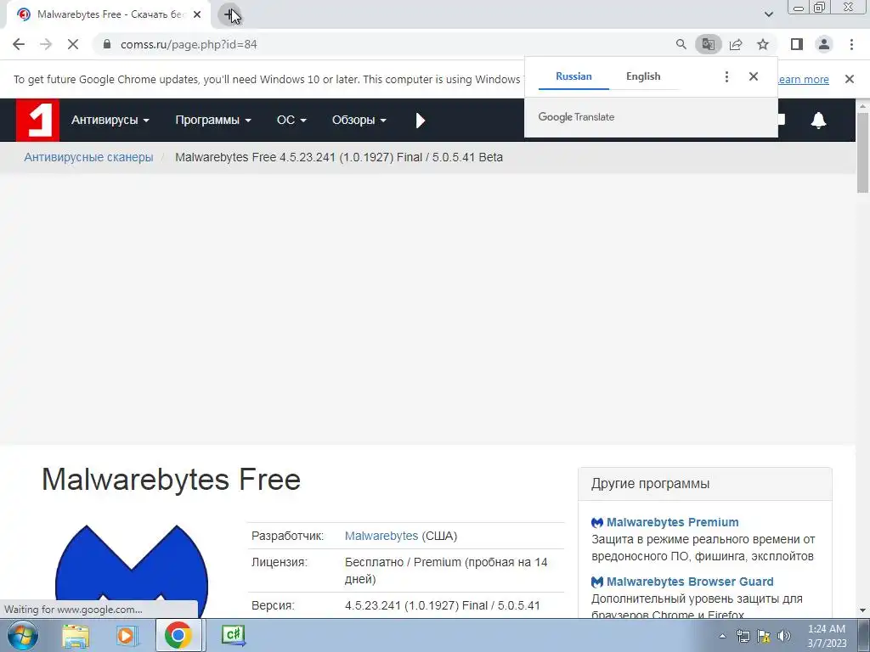
Task: Click the browser back arrow
Action: point(19,44)
